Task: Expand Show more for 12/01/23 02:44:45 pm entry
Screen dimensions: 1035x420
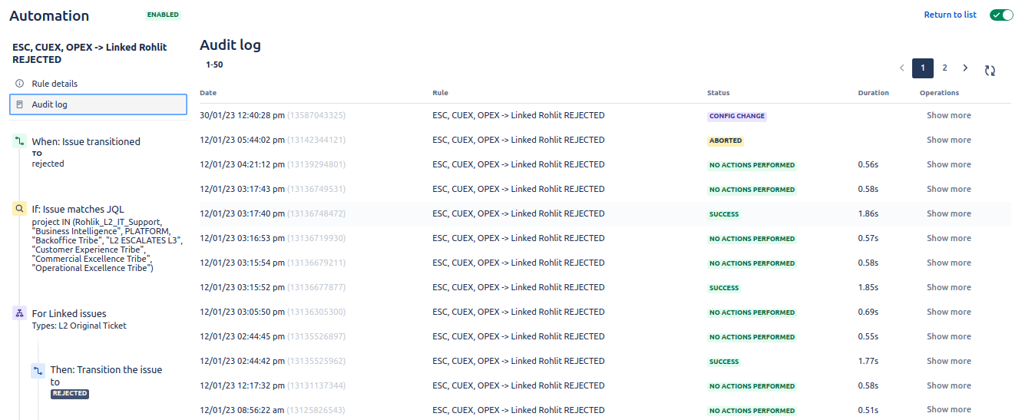Action: 948,336
